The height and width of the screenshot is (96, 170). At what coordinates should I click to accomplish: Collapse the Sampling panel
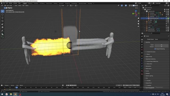[x=145, y=42]
